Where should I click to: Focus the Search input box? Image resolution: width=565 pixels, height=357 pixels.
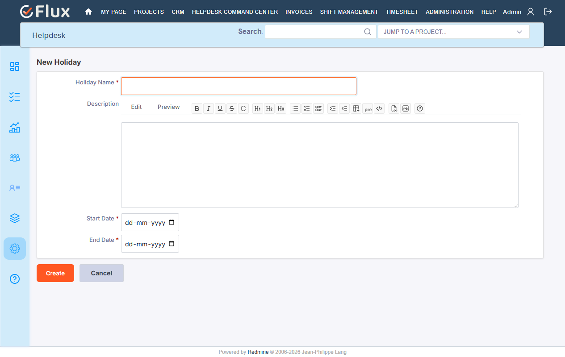pyautogui.click(x=321, y=32)
